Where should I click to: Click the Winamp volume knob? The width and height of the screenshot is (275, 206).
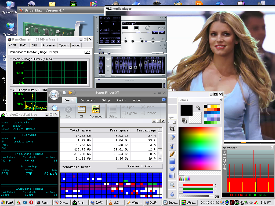pyautogui.click(x=147, y=28)
